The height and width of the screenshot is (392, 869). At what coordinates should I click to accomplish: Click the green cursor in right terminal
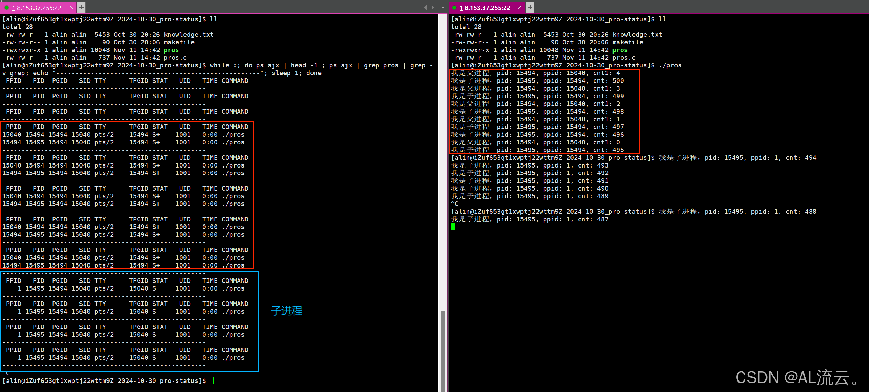point(453,227)
